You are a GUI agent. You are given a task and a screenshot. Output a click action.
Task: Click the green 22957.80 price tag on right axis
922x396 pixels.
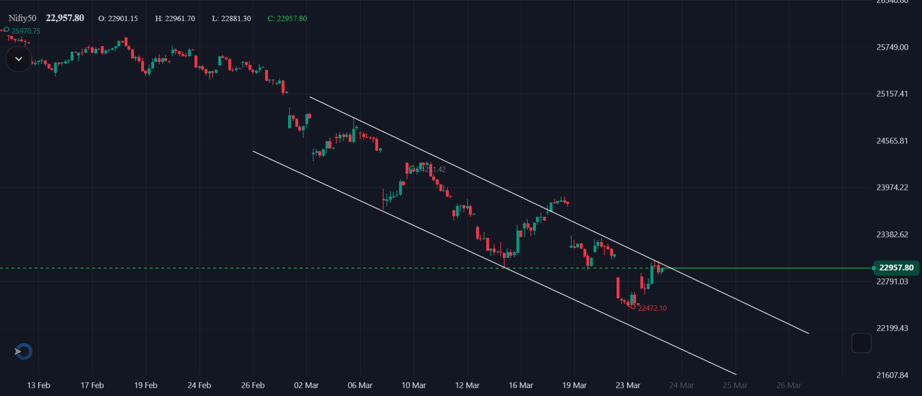[896, 268]
